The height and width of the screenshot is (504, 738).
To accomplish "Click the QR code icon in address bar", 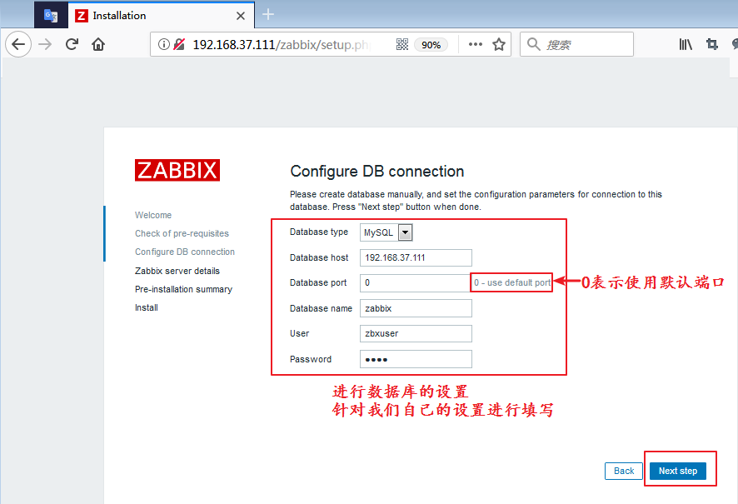I will coord(402,45).
